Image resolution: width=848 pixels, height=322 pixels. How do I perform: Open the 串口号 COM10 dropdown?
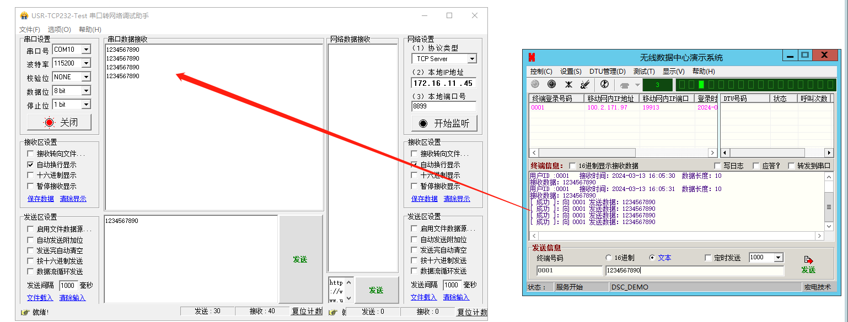85,50
